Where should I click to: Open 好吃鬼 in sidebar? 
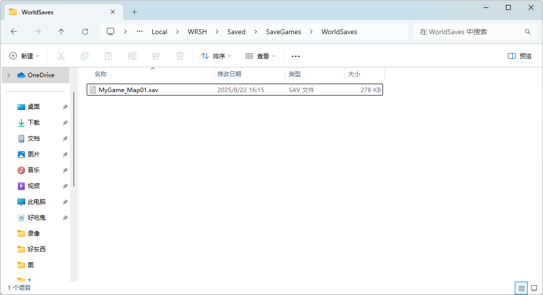pyautogui.click(x=36, y=218)
